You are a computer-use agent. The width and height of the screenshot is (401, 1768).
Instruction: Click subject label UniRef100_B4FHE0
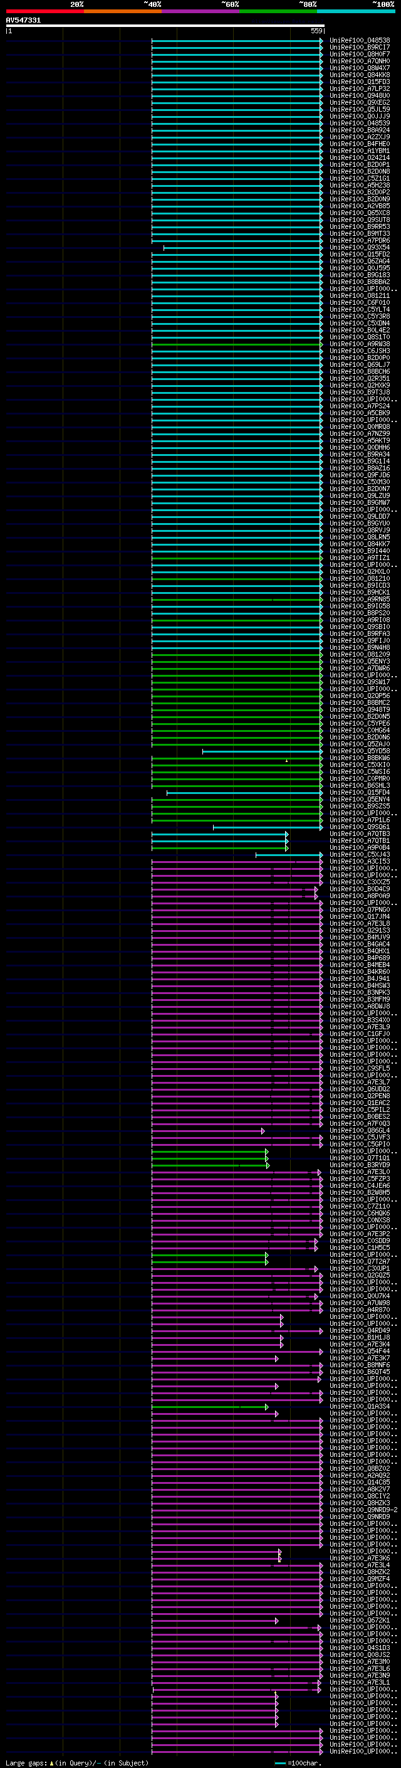tap(360, 144)
